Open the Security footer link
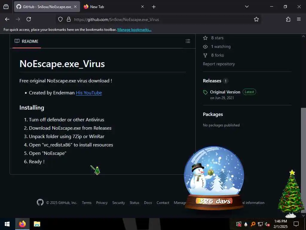This screenshot has width=306, height=230. [118, 203]
